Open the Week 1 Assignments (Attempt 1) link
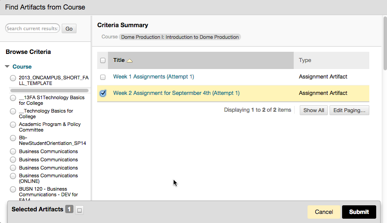The image size is (387, 223). click(153, 77)
